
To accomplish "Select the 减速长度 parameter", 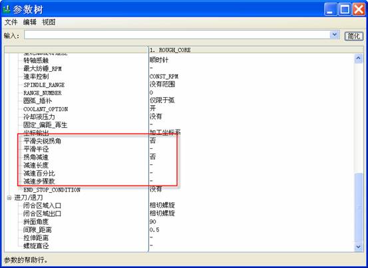I will [36, 166].
